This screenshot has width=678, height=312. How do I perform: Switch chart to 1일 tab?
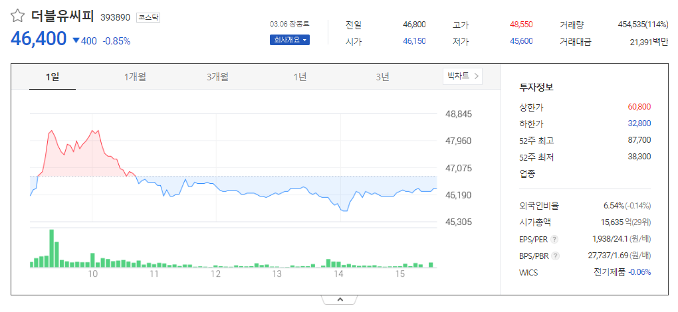coord(53,77)
